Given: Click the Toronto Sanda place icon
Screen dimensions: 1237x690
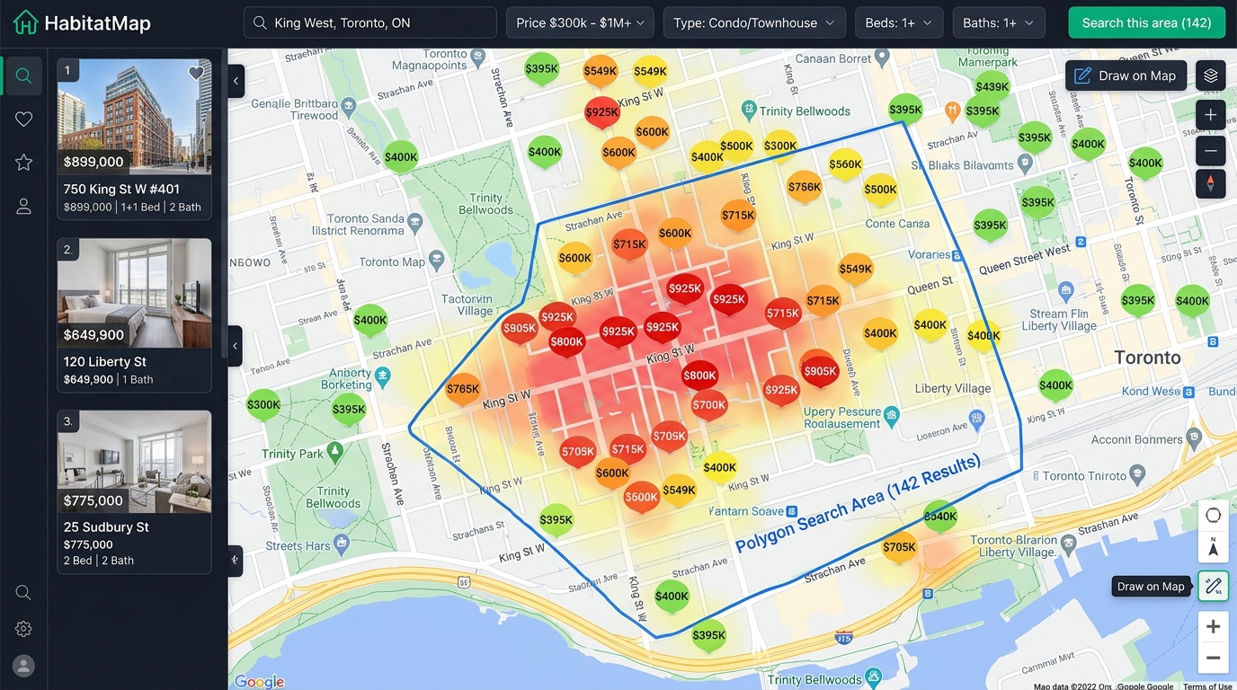Looking at the screenshot, I should 414,221.
